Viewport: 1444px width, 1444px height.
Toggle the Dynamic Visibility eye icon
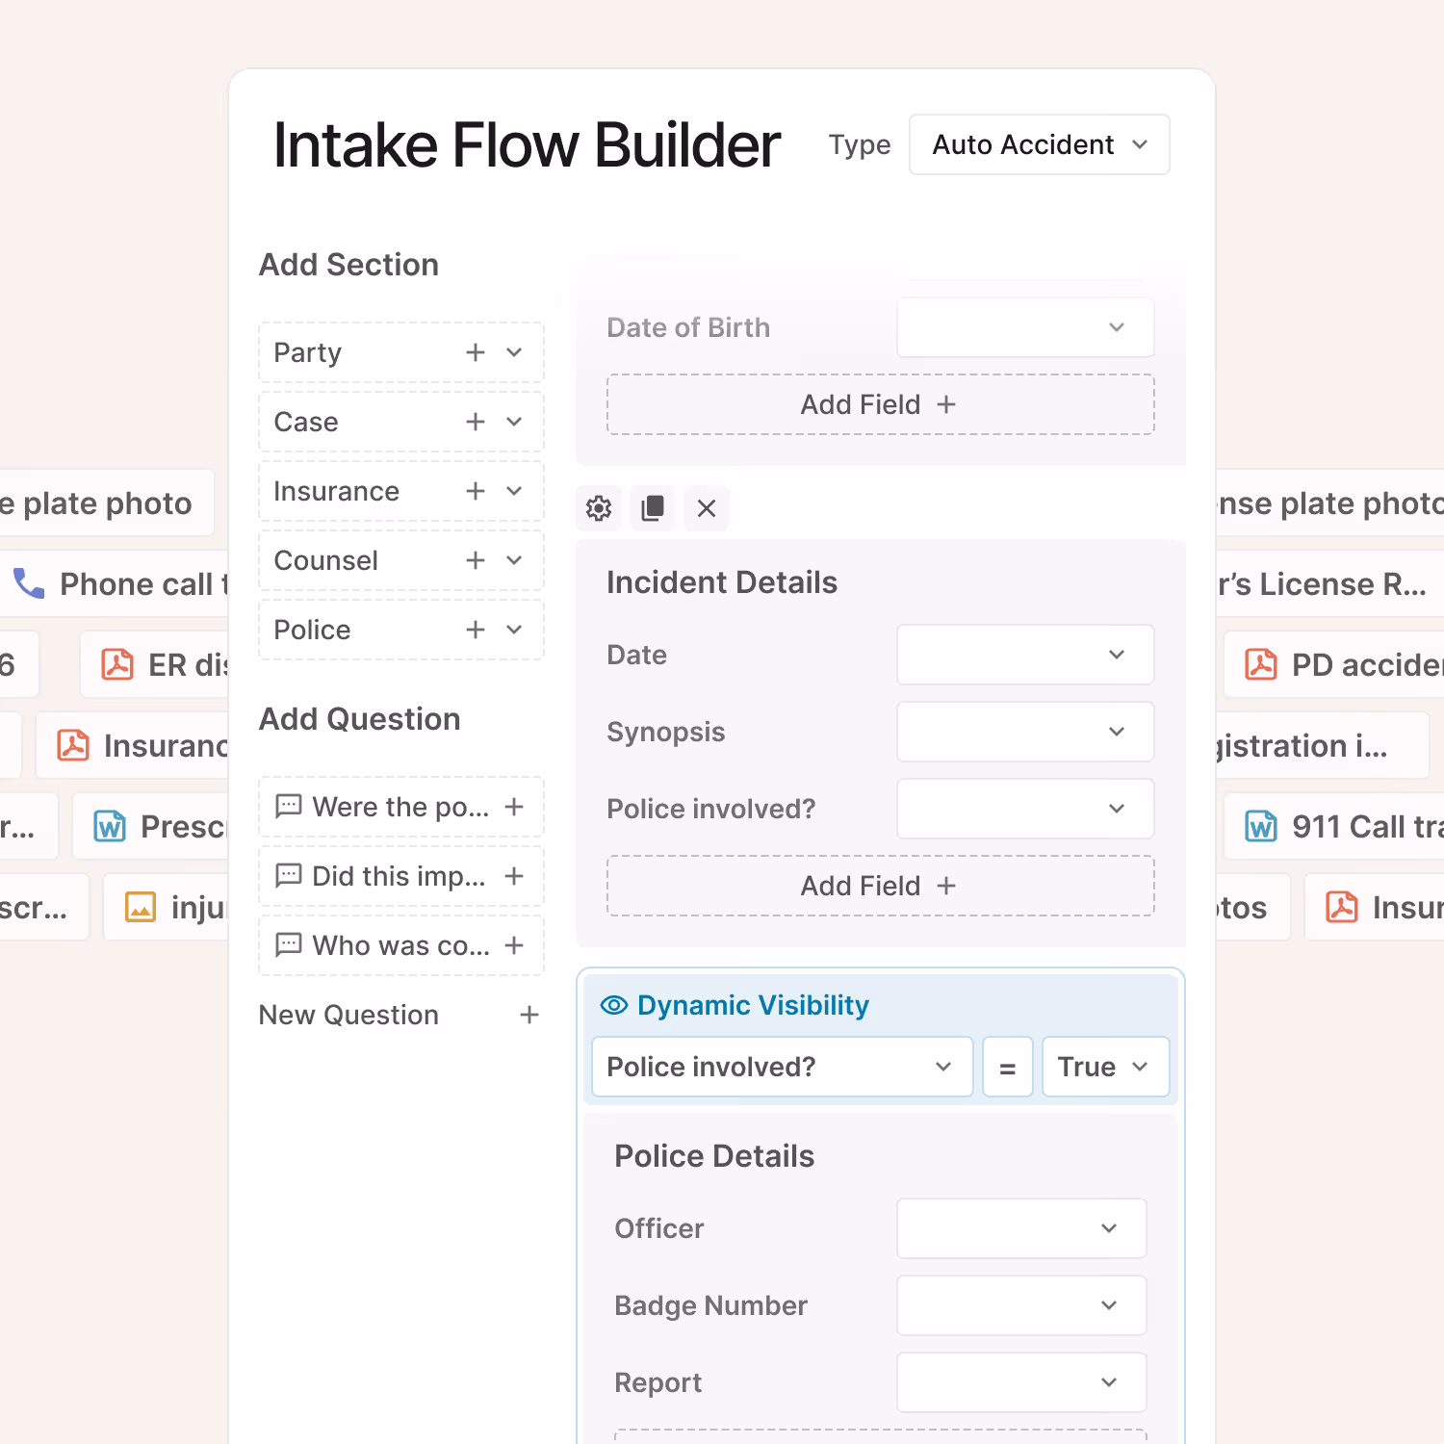[x=614, y=1005]
